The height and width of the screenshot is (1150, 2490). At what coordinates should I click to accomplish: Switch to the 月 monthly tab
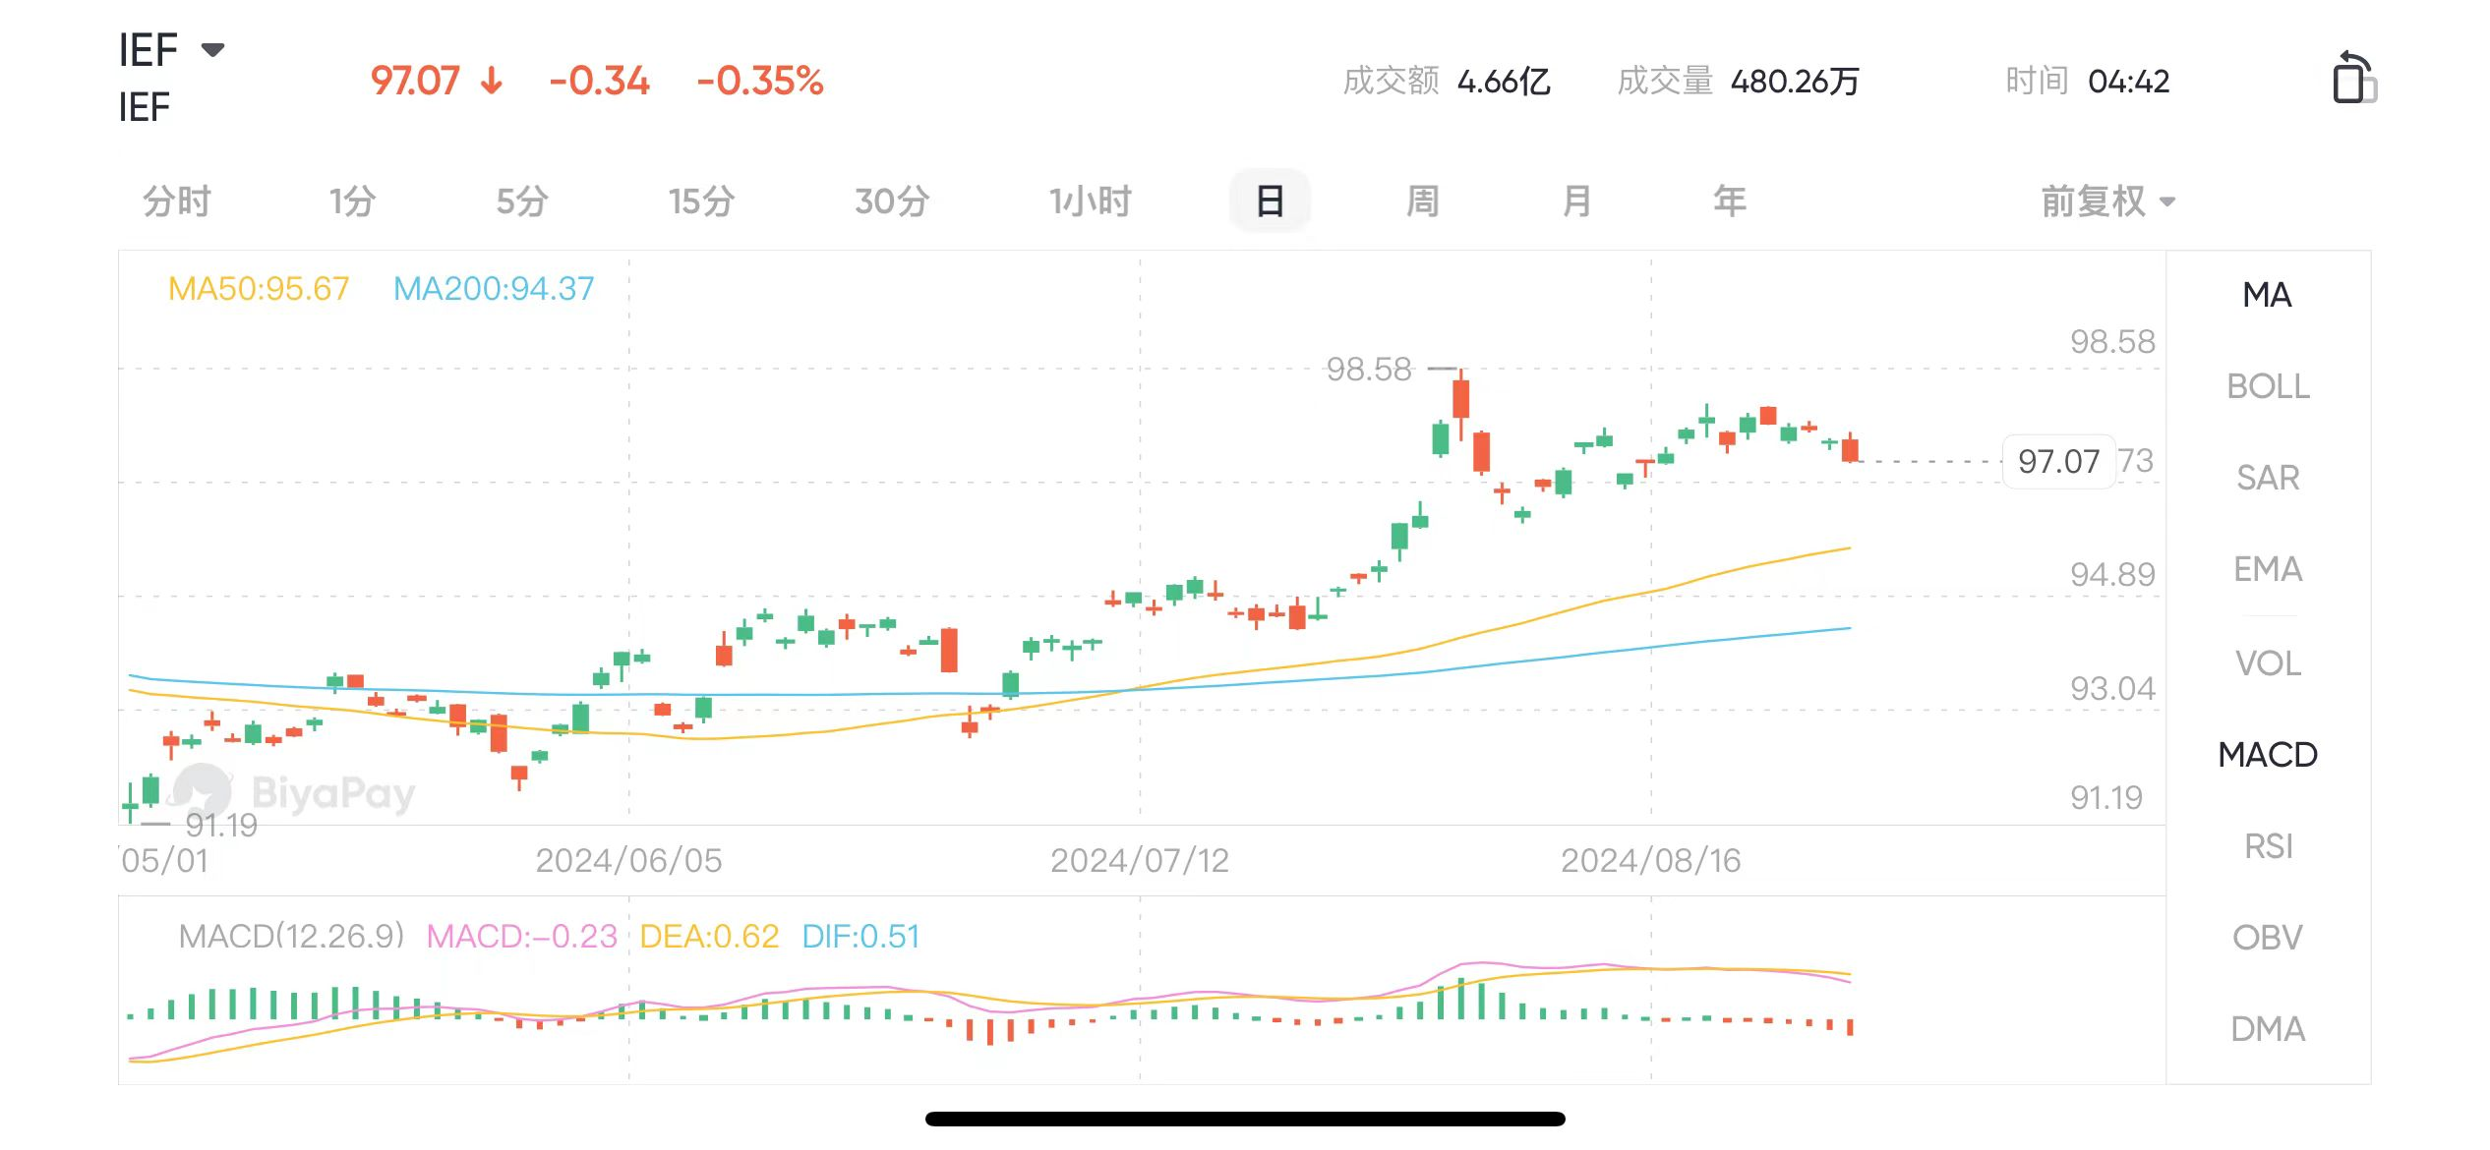[x=1576, y=201]
